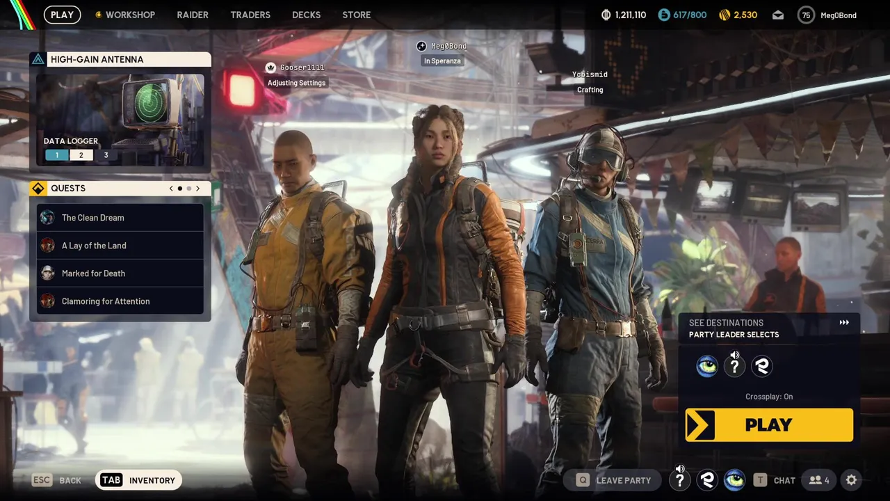The image size is (890, 501).
Task: Click the High-Gain Antenna triangle icon
Action: (38, 59)
